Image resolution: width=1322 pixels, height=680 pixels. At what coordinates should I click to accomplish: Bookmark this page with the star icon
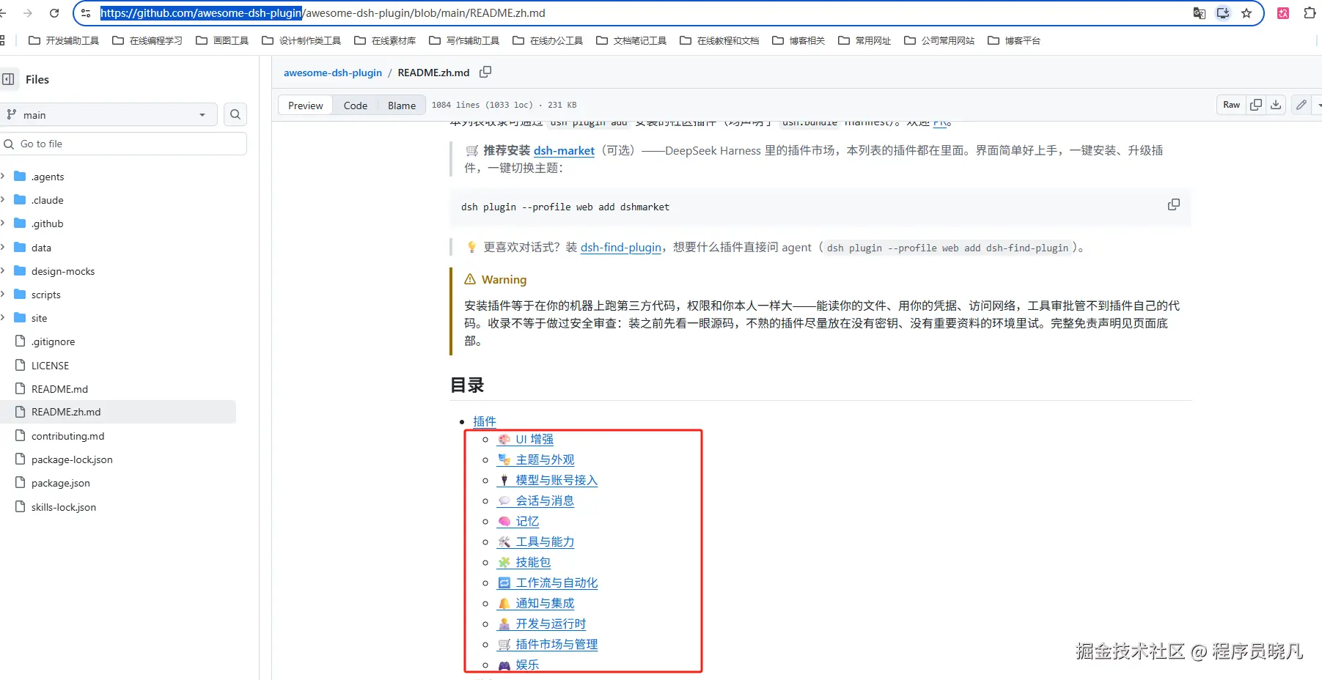pyautogui.click(x=1246, y=13)
